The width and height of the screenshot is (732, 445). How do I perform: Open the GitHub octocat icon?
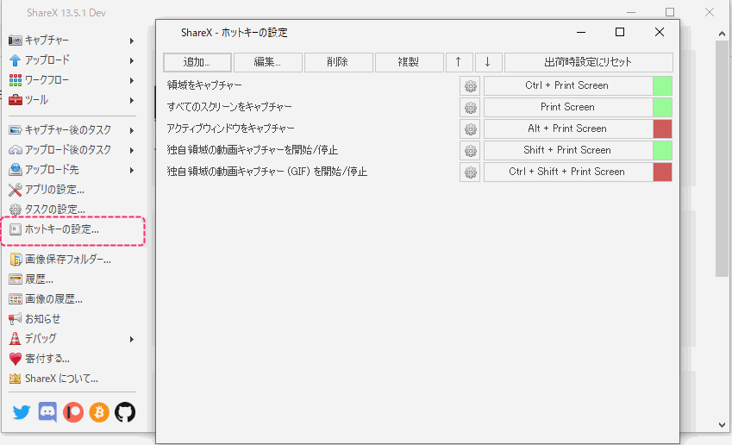(x=125, y=412)
